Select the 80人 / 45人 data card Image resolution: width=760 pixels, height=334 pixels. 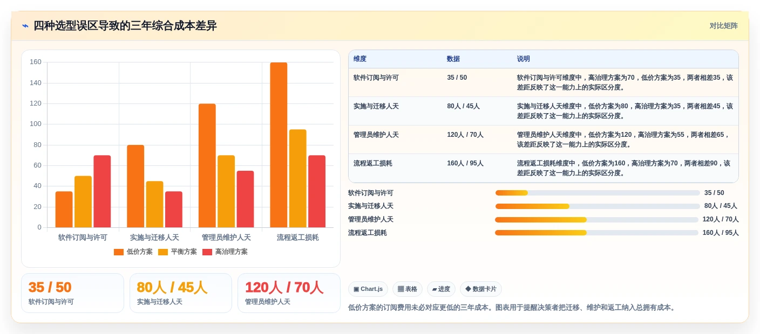[181, 293]
